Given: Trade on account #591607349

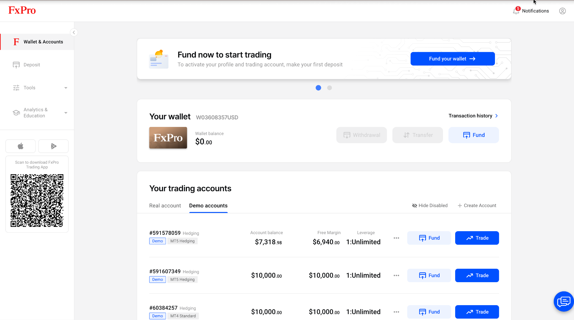Looking at the screenshot, I should (477, 275).
